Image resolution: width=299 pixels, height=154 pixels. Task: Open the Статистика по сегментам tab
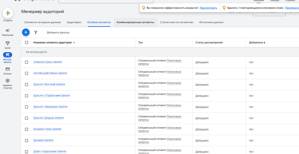[176, 22]
